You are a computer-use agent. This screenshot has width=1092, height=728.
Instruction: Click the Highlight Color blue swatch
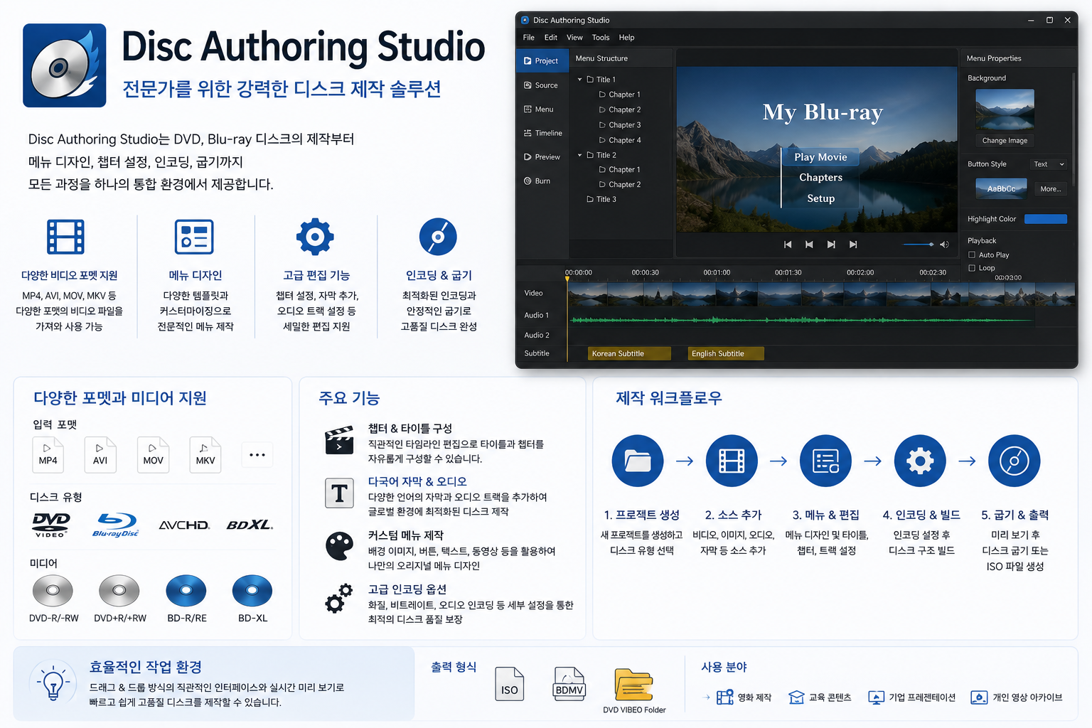point(1045,219)
